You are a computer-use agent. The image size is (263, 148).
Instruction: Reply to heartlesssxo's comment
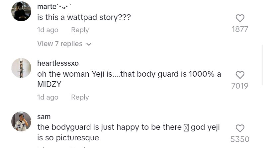pos(80,97)
